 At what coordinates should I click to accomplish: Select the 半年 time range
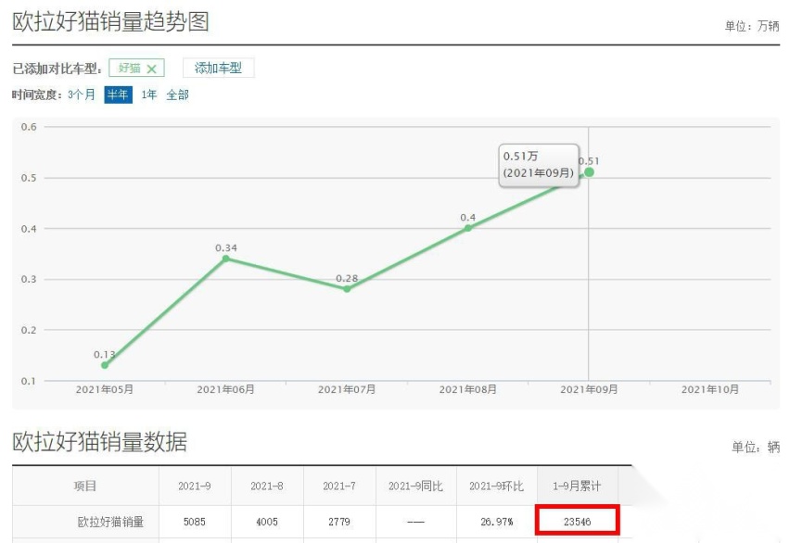pos(118,95)
